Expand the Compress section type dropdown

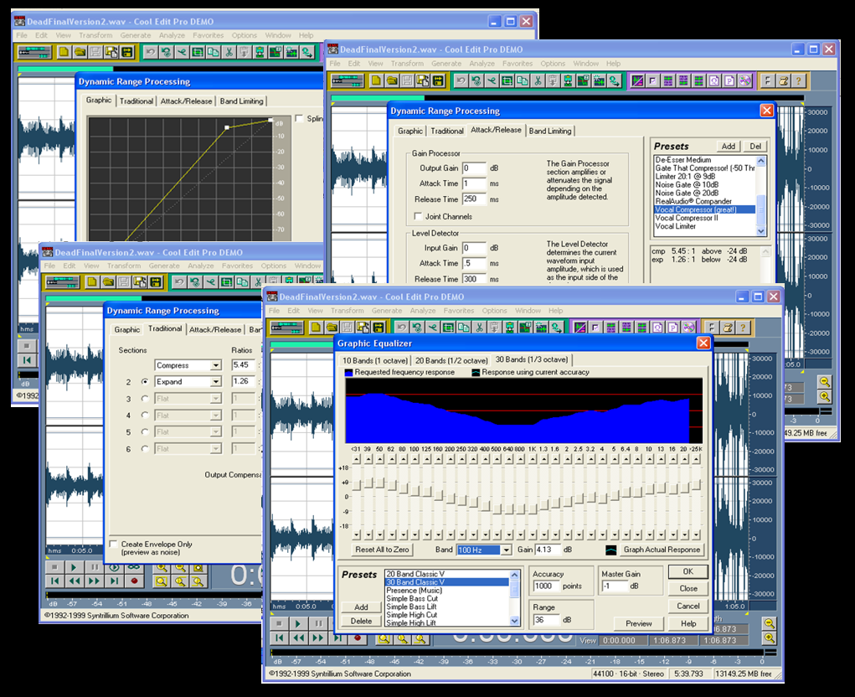tap(216, 365)
